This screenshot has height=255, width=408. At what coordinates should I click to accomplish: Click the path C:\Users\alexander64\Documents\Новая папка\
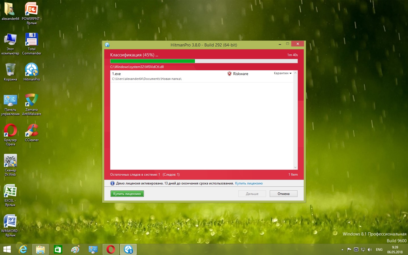coord(147,79)
